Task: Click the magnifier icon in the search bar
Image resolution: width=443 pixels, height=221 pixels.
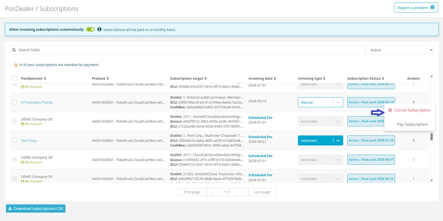Action: 14,50
